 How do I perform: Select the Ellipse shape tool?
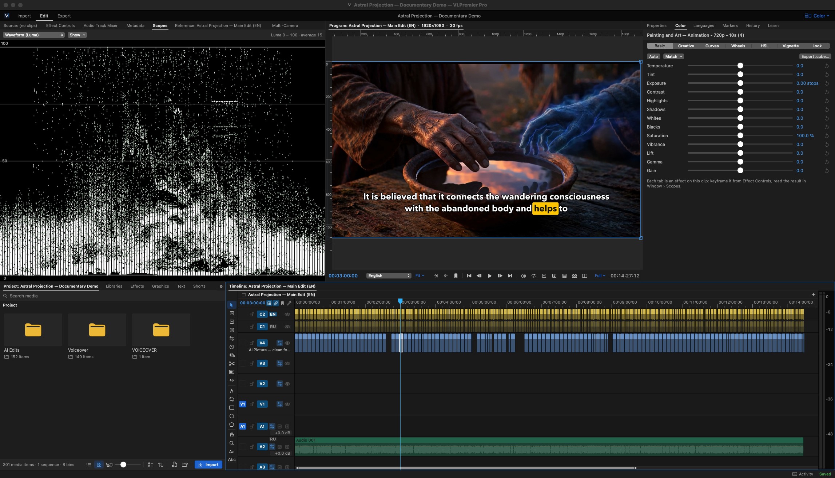tap(231, 416)
